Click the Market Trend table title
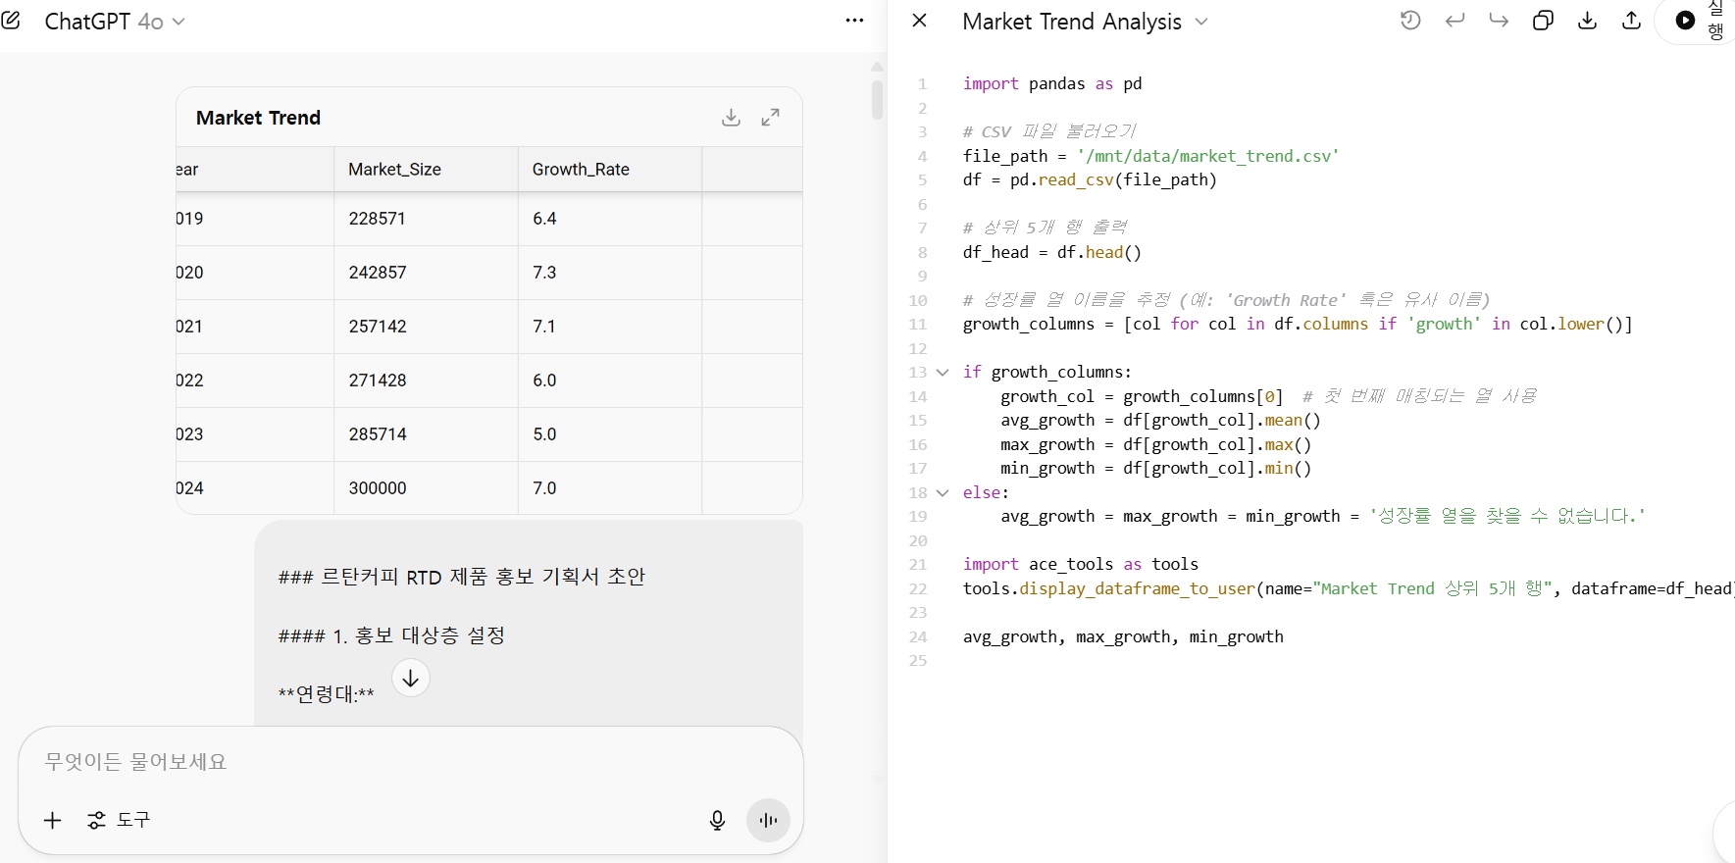Viewport: 1735px width, 863px height. pyautogui.click(x=258, y=118)
